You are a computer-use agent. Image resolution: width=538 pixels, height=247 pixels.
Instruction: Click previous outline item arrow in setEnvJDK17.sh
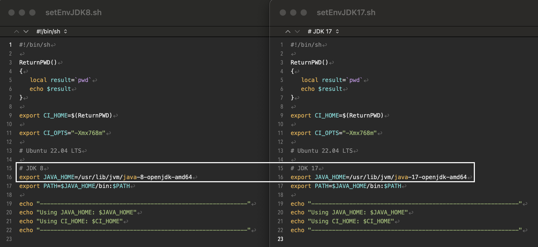click(288, 32)
